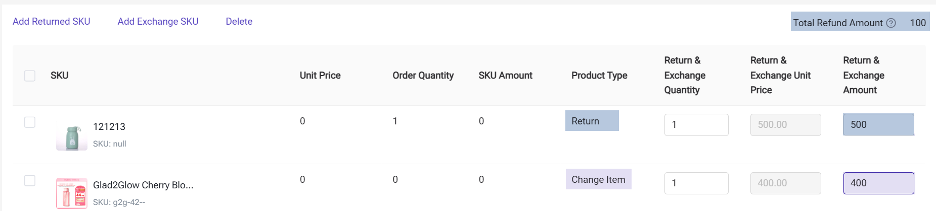Click the Total Refund Amount value 100
This screenshot has height=211, width=936.
coord(917,23)
